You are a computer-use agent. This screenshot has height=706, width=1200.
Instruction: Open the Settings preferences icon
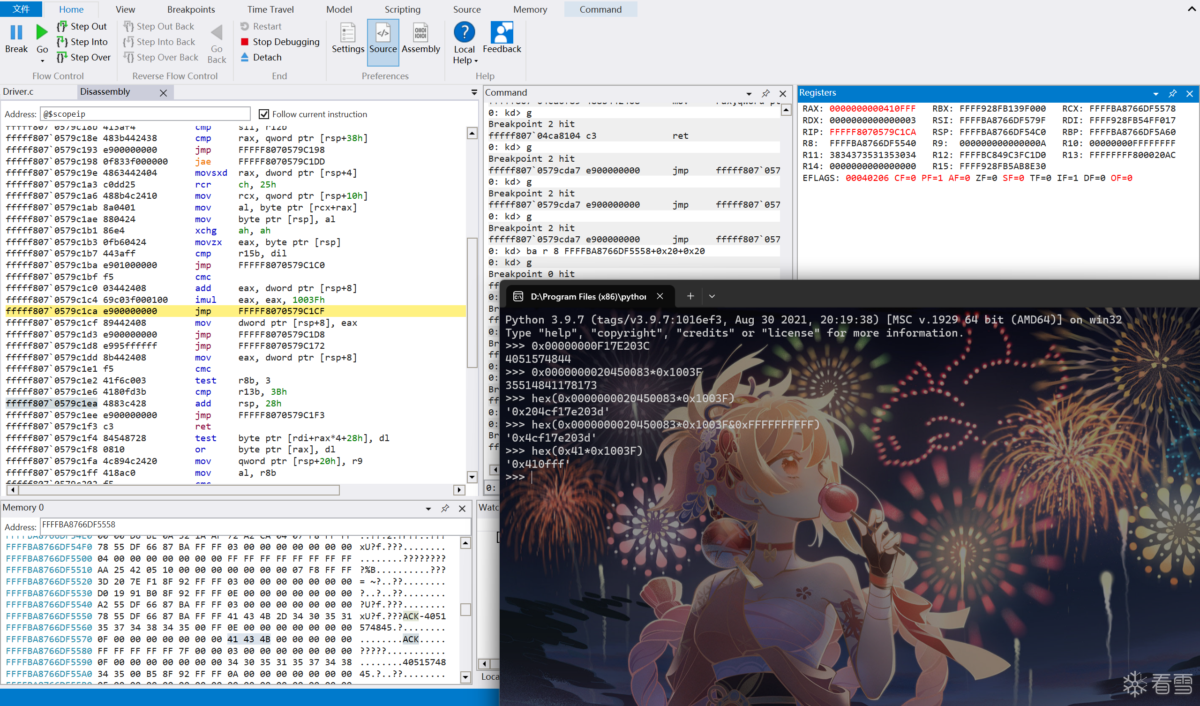(348, 32)
